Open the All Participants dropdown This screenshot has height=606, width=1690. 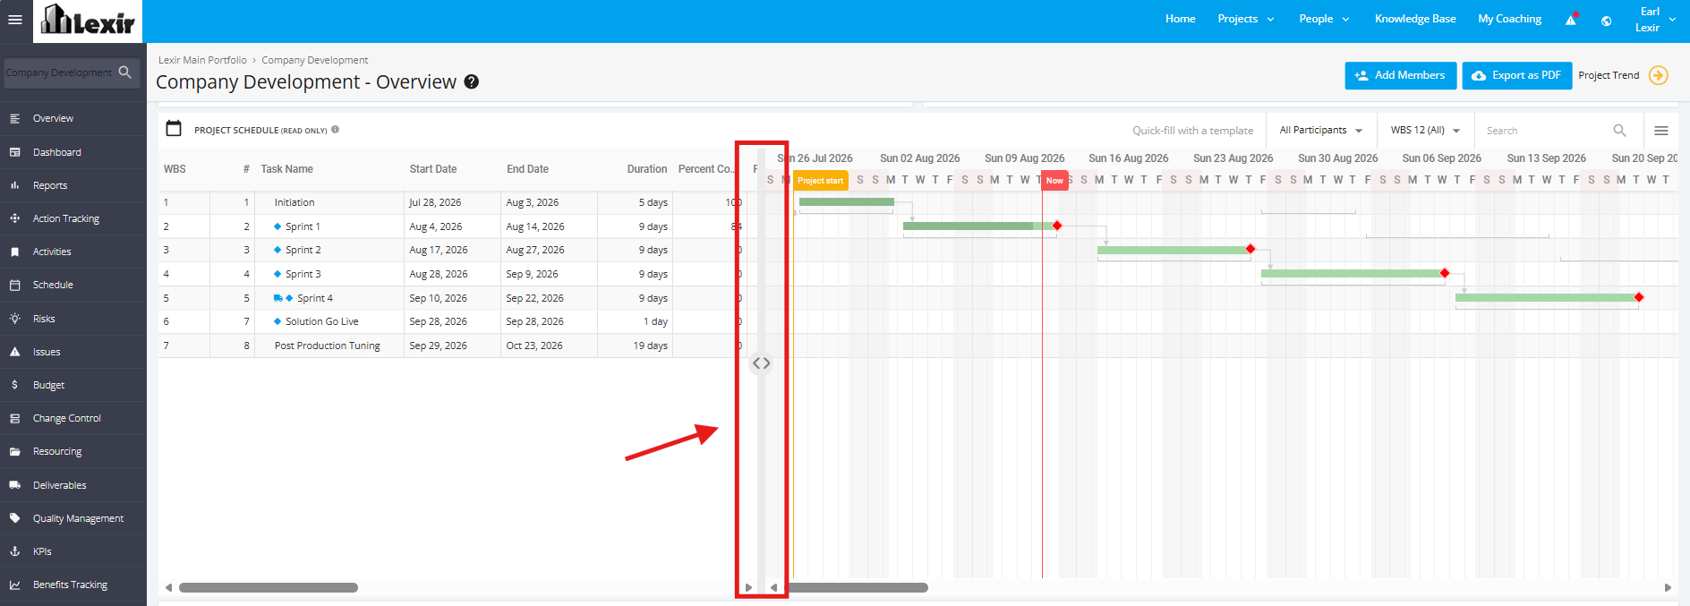click(1321, 131)
